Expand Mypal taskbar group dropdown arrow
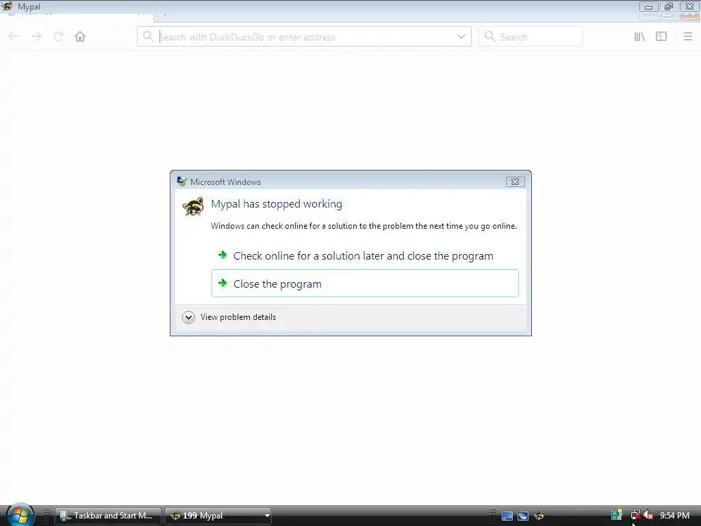701x526 pixels. pos(267,516)
